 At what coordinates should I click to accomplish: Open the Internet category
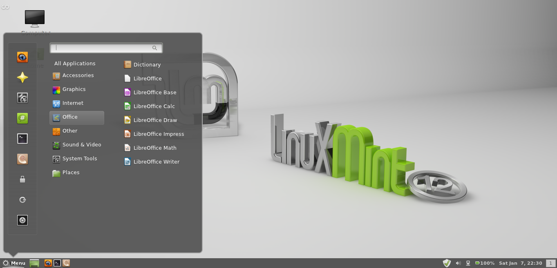point(77,103)
